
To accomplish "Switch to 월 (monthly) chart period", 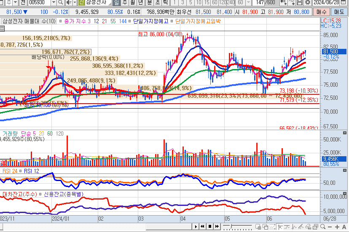I will (132, 3).
